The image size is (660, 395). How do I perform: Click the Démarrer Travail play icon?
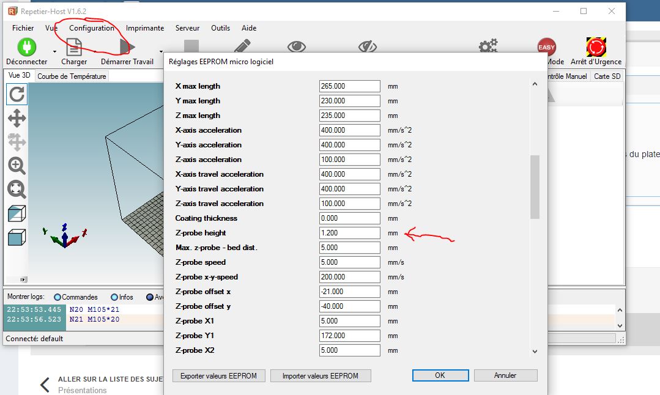click(127, 46)
